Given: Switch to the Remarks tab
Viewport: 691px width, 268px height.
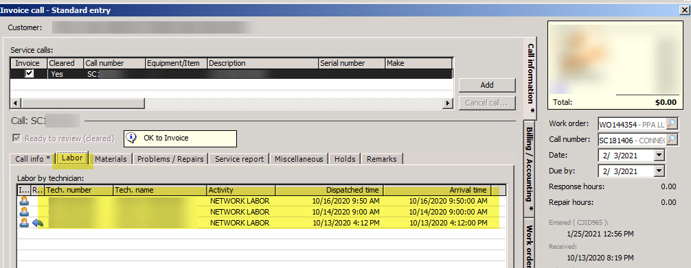Looking at the screenshot, I should pyautogui.click(x=382, y=159).
